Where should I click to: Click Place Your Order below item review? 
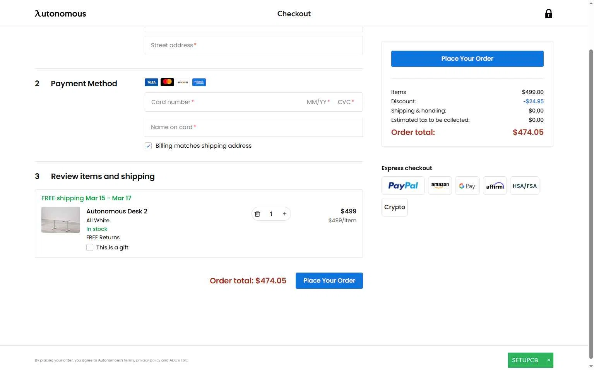click(x=329, y=281)
